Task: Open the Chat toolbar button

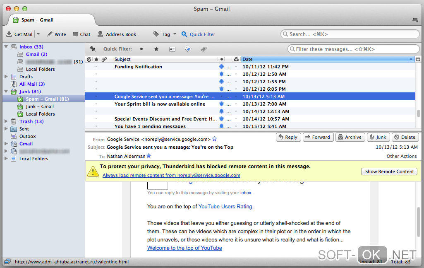Action: [81, 34]
